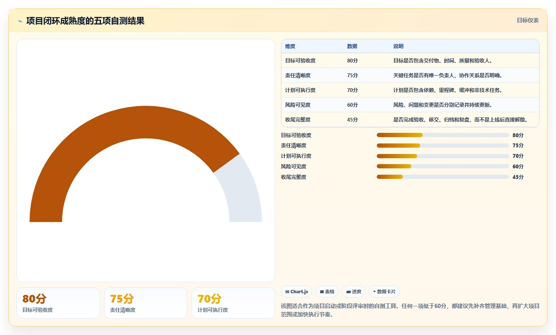This screenshot has width=556, height=335.
Task: Click the 45分 value right of the progress bar
Action: coord(518,177)
